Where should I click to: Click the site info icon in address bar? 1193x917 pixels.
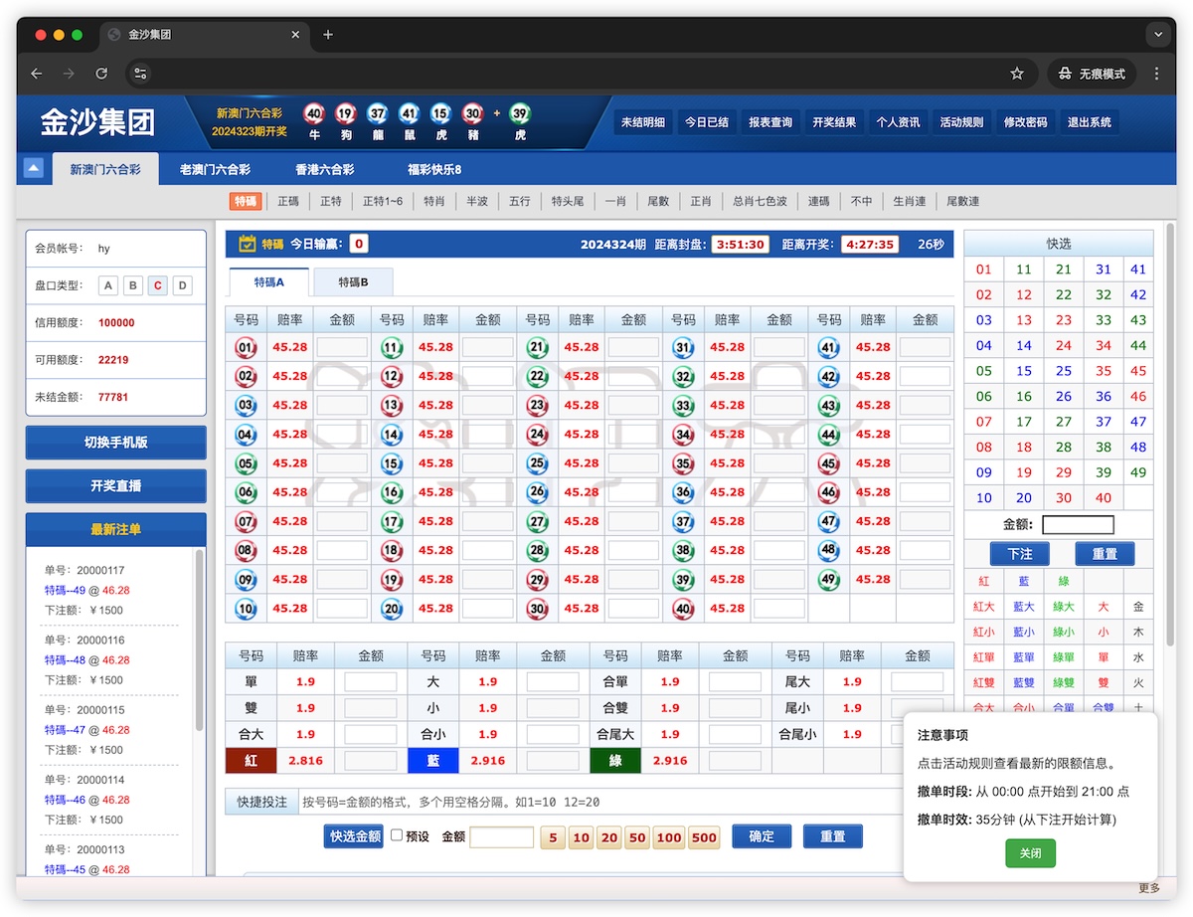click(x=140, y=74)
